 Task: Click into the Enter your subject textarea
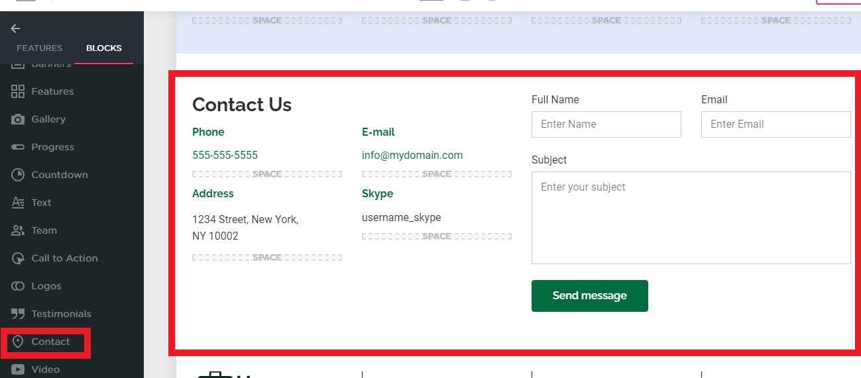tap(691, 218)
